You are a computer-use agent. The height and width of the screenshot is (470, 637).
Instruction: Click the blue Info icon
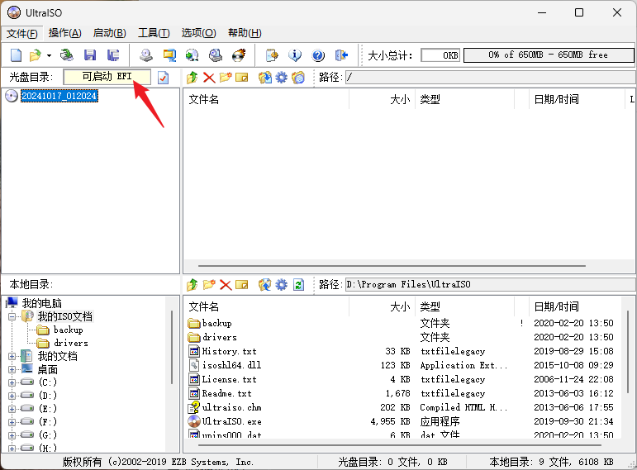pyautogui.click(x=295, y=55)
